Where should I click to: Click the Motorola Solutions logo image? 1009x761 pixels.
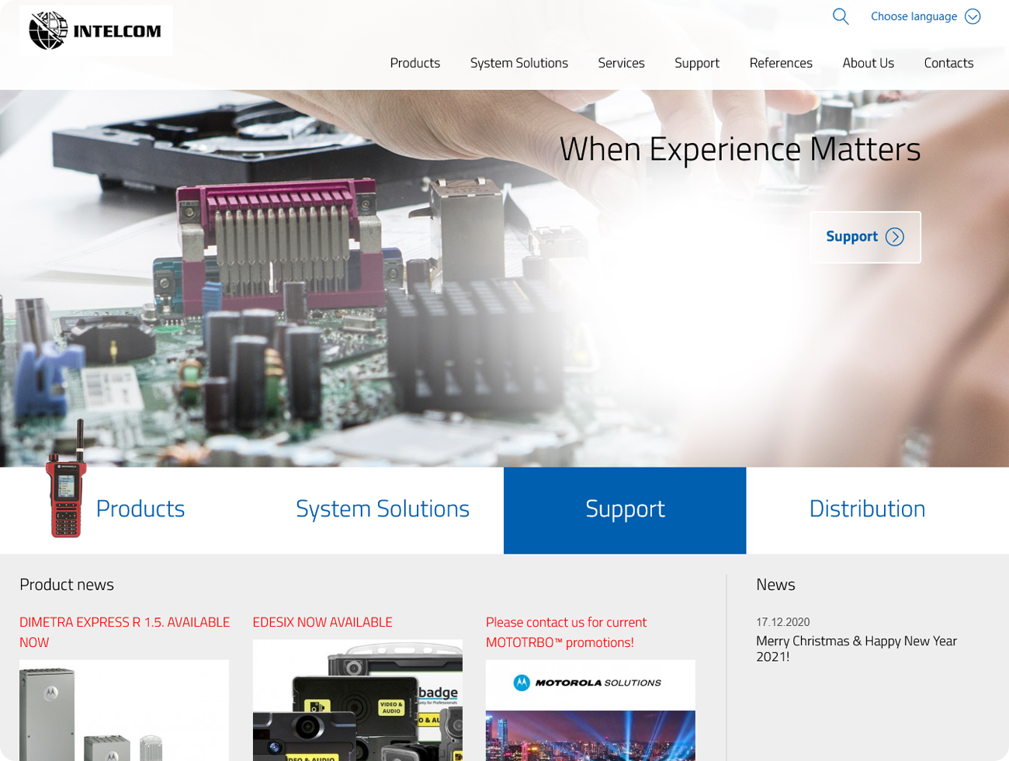pyautogui.click(x=590, y=683)
